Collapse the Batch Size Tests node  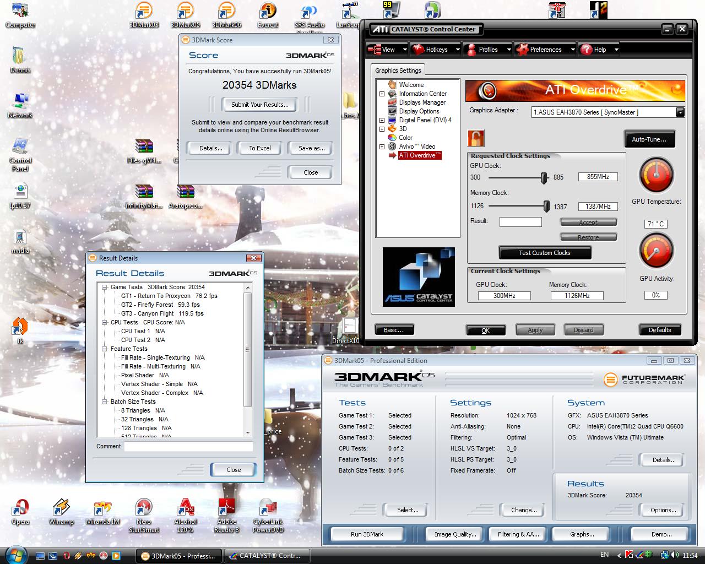tap(105, 402)
